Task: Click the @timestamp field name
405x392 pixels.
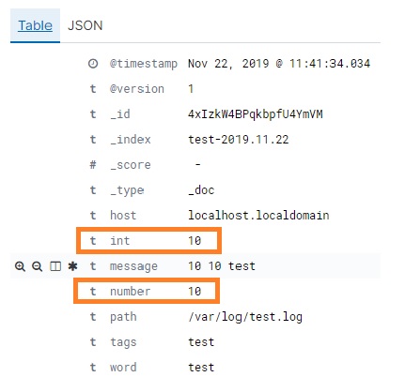Action: tap(144, 64)
